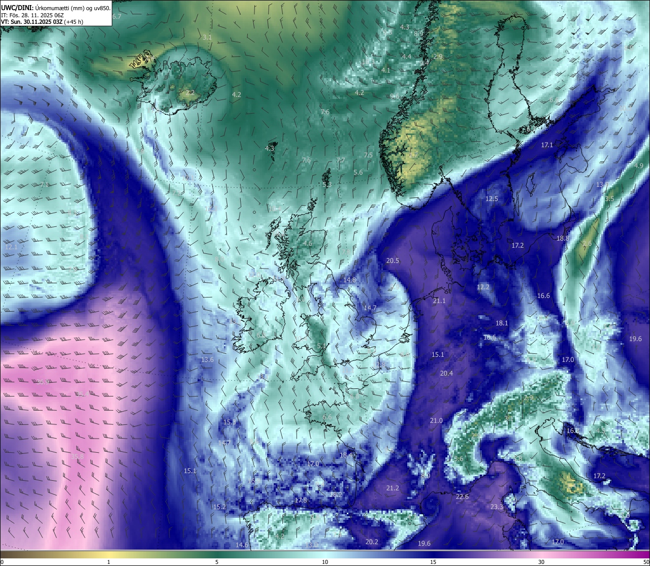This screenshot has width=650, height=566.
Task: Click the colour scale tick label 50
Action: pos(646,561)
